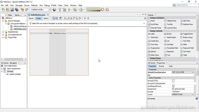Image resolution: width=199 pixels, height=112 pixels.
Task: Expand the Dependencies tree node
Action: click(3, 32)
